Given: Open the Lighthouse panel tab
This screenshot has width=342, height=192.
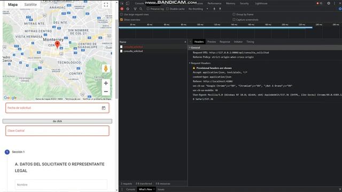Looking at the screenshot, I should (261, 3).
